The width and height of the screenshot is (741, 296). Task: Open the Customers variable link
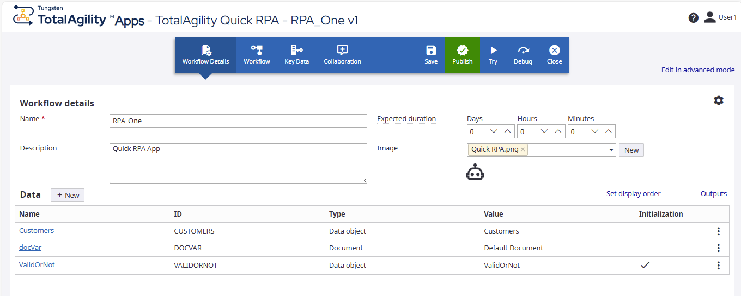tap(37, 230)
